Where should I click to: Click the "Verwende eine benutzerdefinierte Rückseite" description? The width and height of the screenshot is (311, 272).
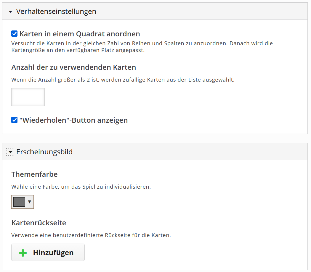point(91,235)
